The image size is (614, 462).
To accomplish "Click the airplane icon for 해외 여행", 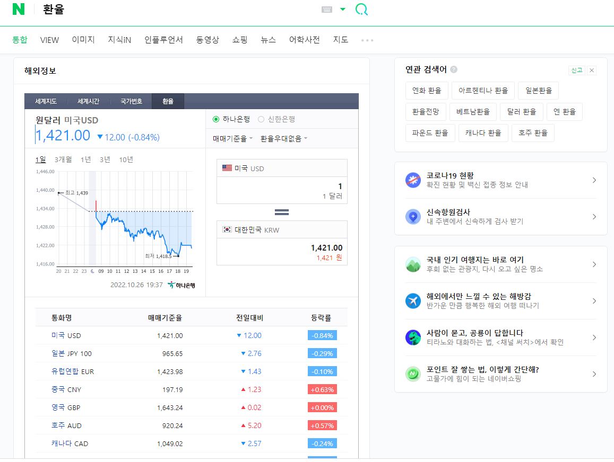I will tap(413, 301).
